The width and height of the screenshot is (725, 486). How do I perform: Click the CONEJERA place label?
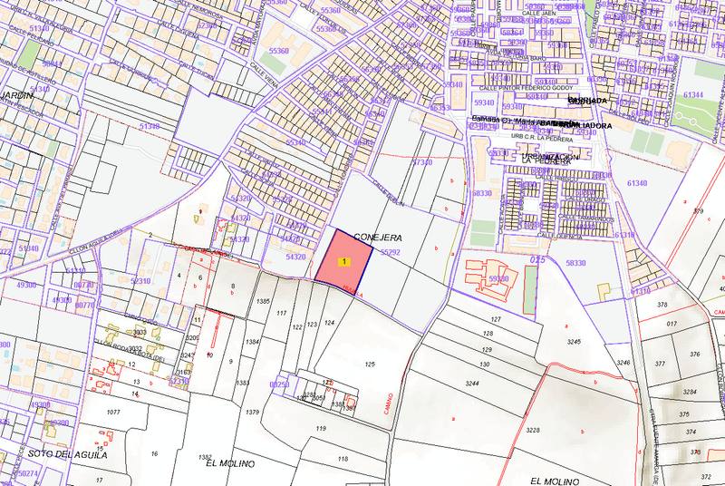[378, 238]
